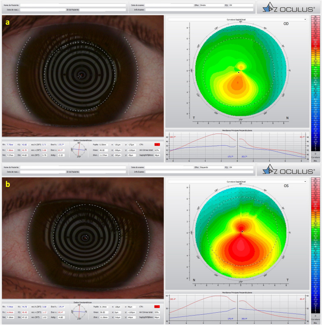The width and height of the screenshot is (322, 325).
Task: Select the Rv value 7.38mm
Action: click(x=10, y=150)
